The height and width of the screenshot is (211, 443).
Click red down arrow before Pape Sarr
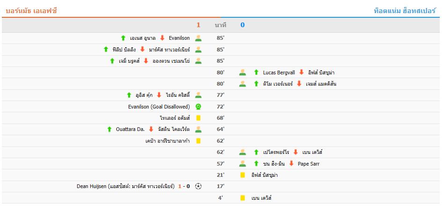coord(291,164)
